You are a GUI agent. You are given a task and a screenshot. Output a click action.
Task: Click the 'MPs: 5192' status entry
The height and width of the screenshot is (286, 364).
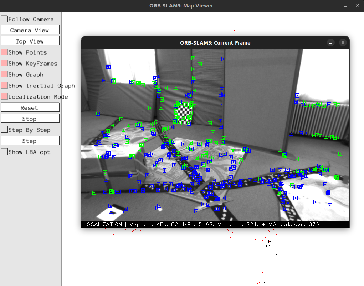198,224
